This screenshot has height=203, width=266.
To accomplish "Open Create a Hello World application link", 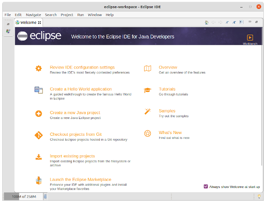I will coord(81,89).
